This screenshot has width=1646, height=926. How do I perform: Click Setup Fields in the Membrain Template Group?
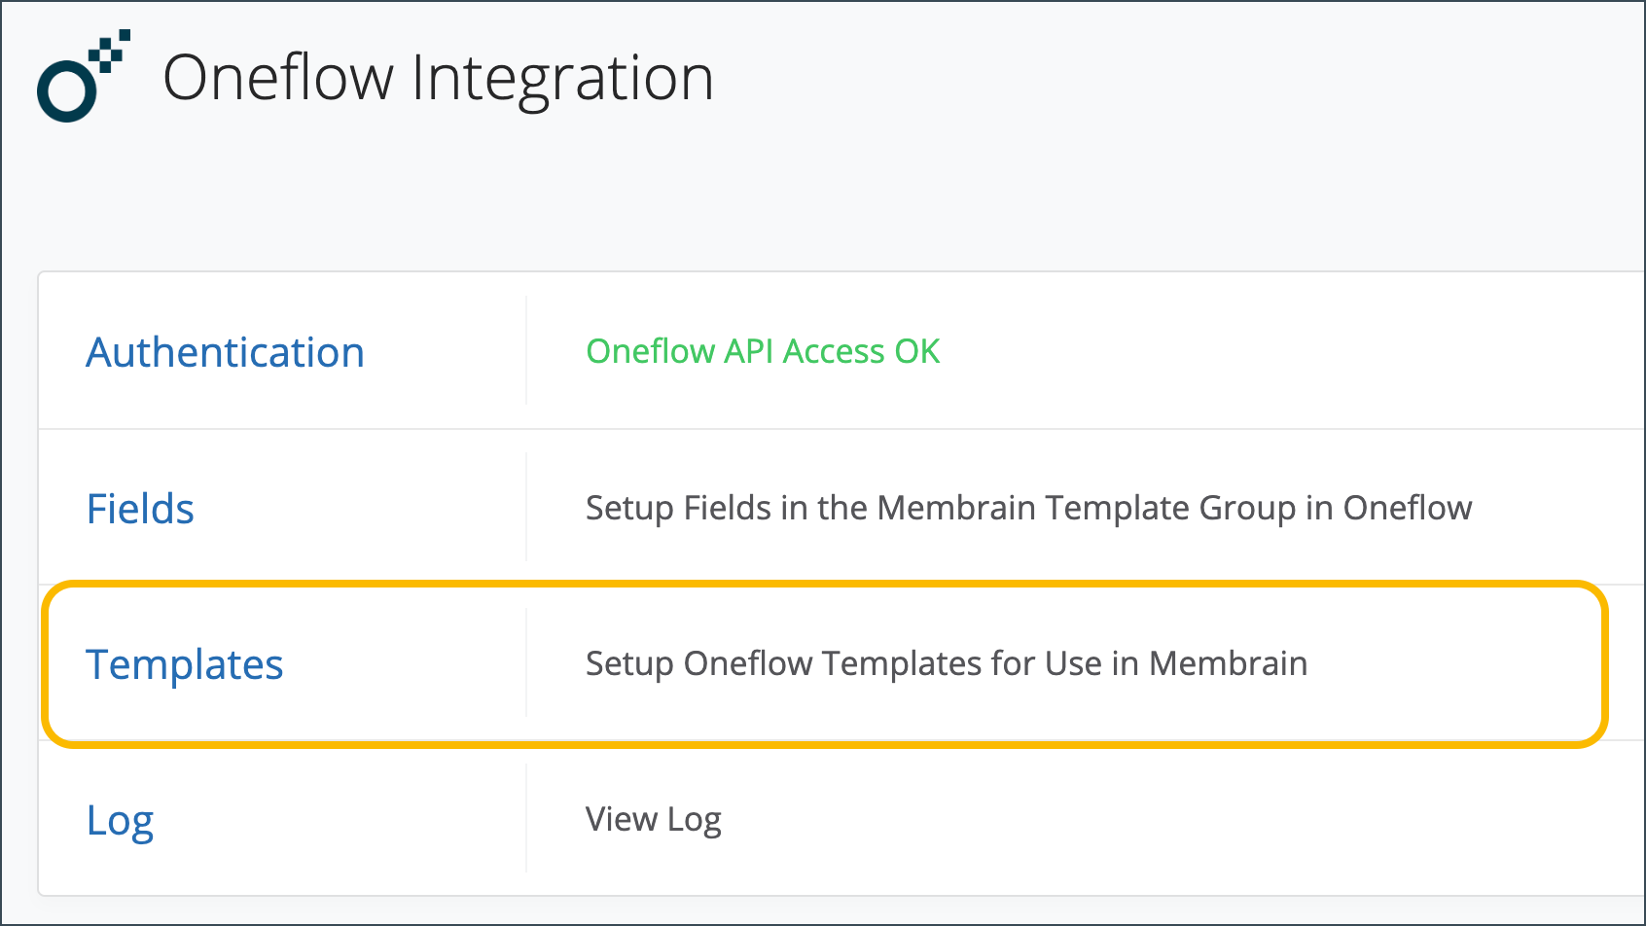coord(1027,508)
